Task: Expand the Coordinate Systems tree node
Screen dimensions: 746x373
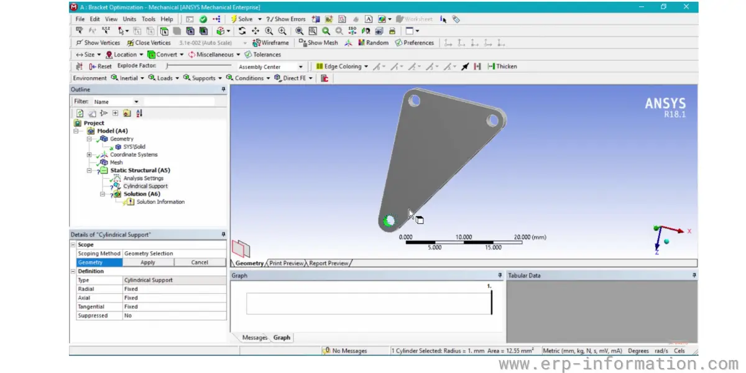Action: coord(90,155)
